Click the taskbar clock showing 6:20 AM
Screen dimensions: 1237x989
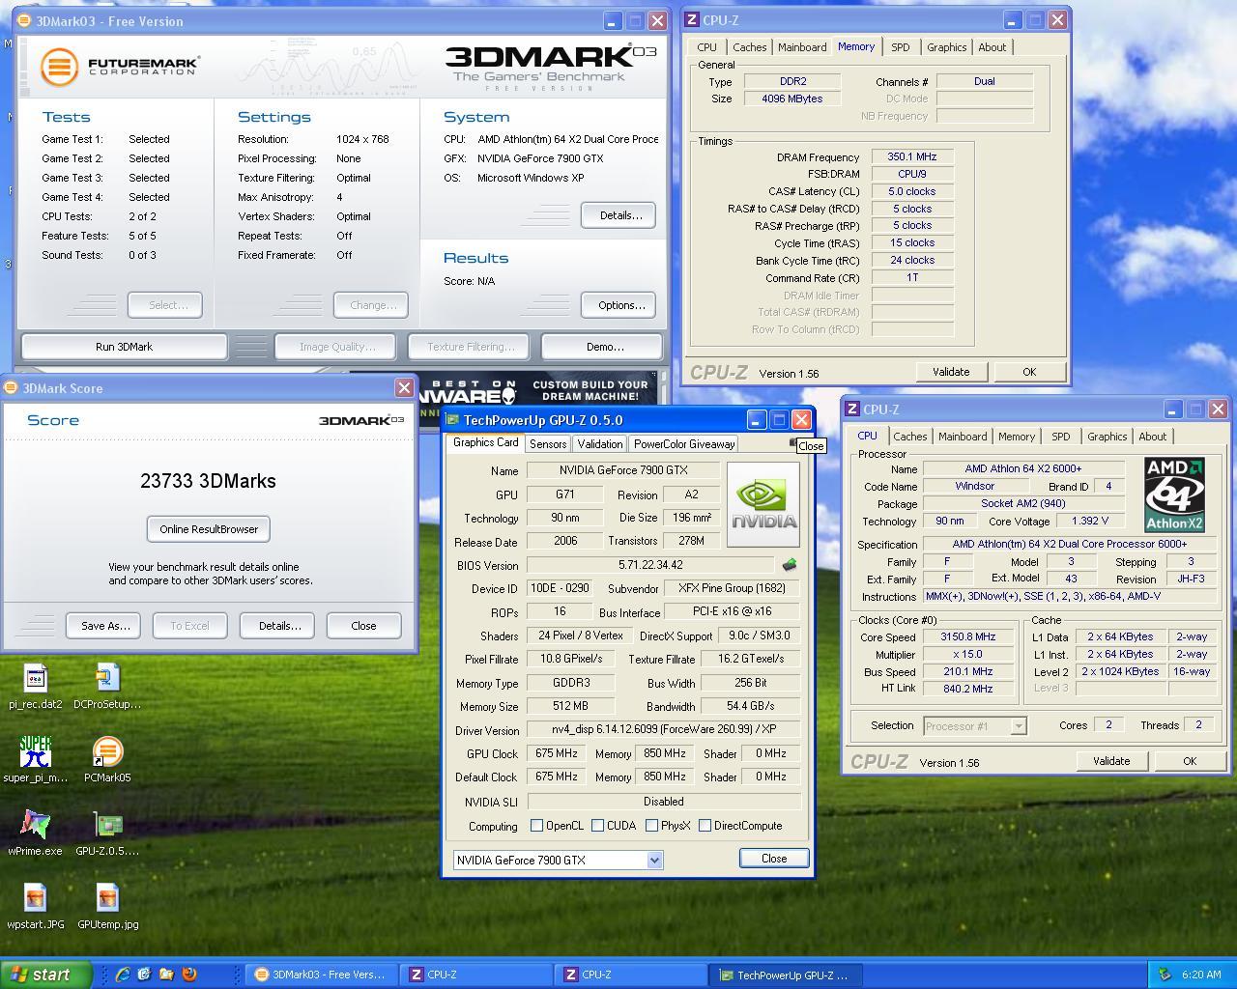(x=1201, y=975)
